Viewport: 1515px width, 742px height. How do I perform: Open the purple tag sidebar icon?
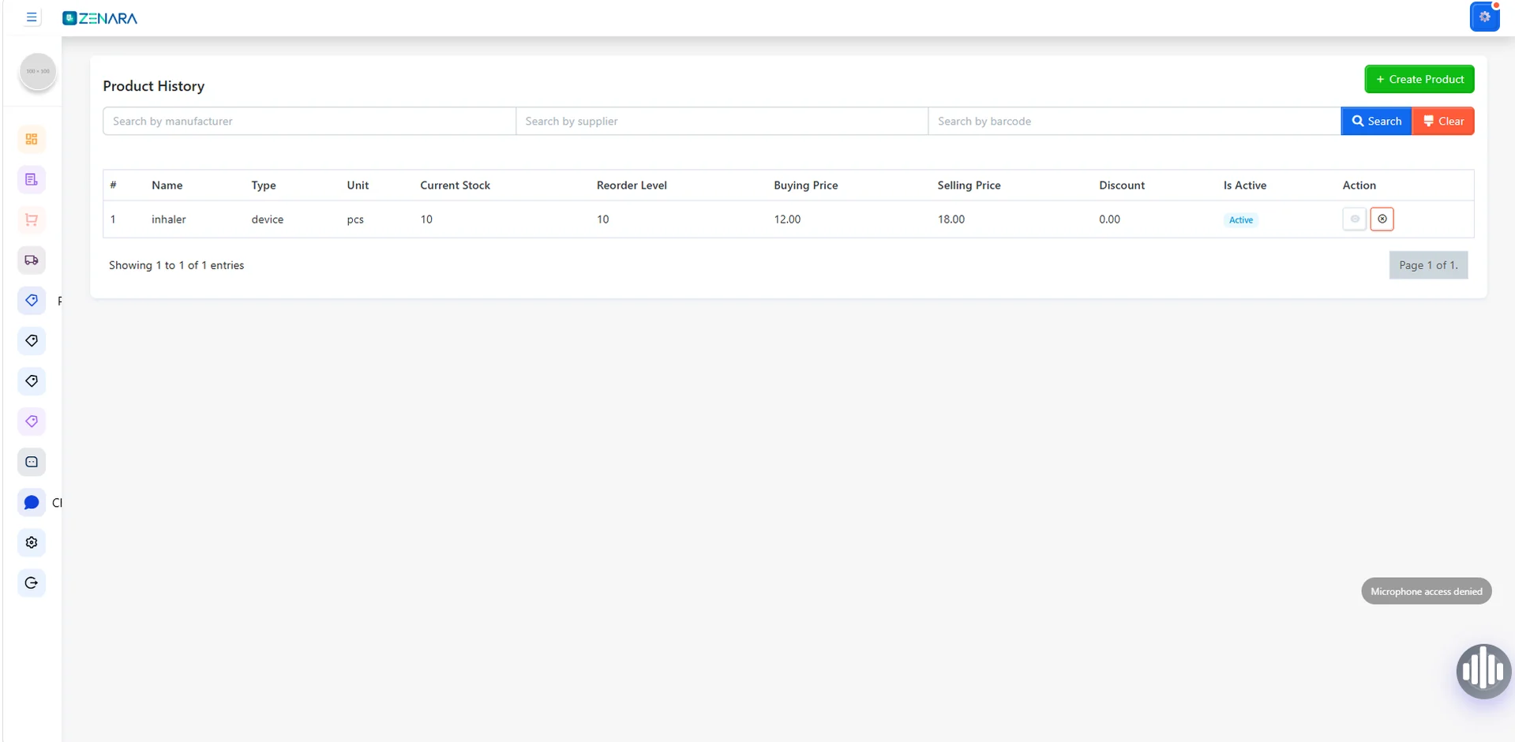point(32,422)
